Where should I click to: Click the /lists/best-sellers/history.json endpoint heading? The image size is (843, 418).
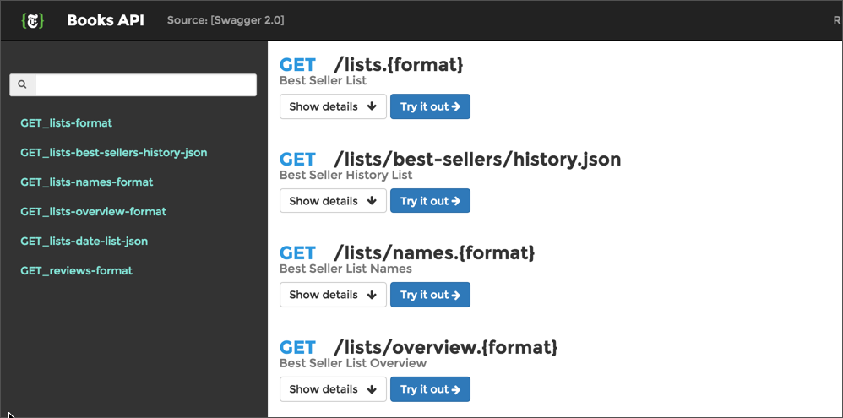click(x=477, y=159)
